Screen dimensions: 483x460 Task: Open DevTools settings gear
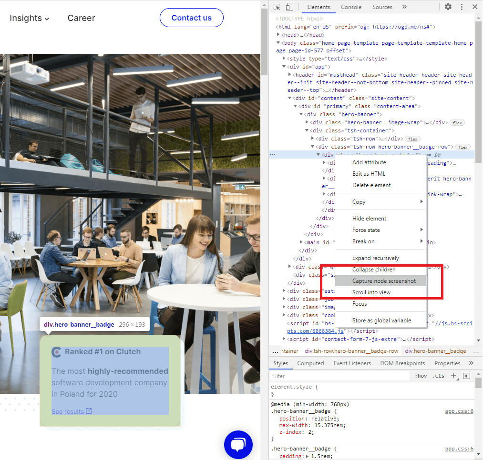tap(448, 7)
